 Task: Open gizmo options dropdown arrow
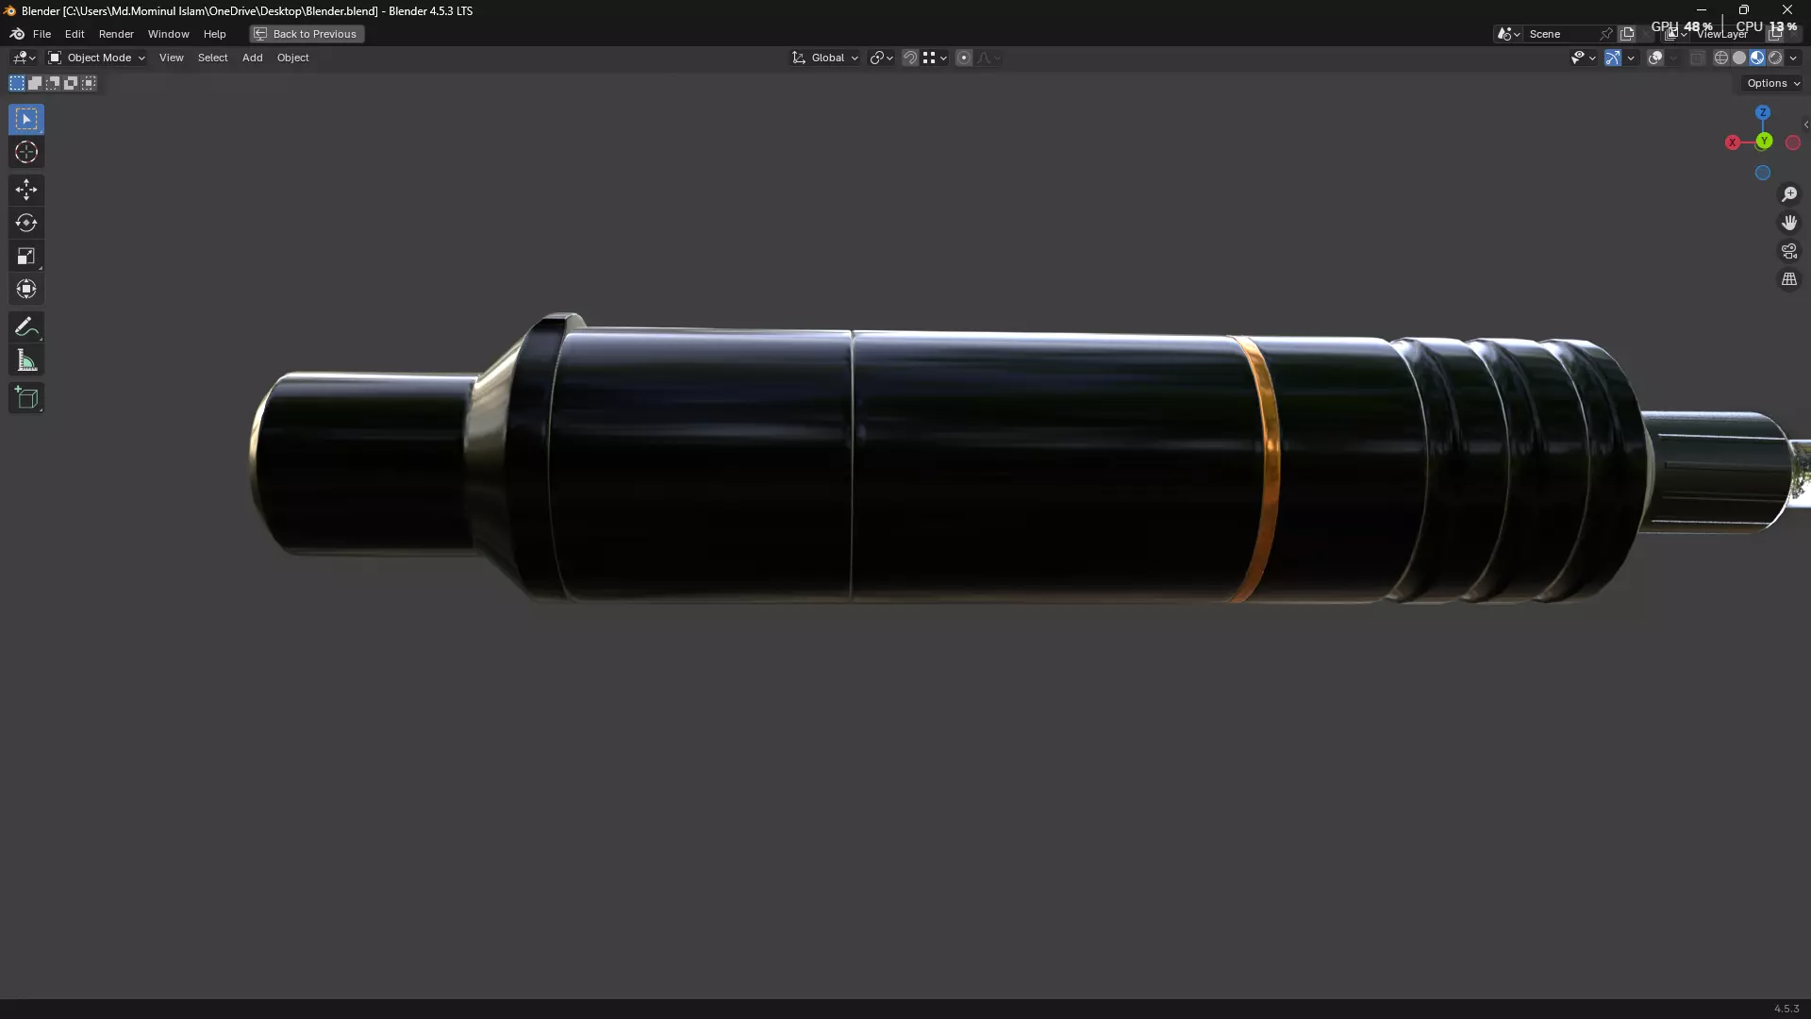point(1631,58)
